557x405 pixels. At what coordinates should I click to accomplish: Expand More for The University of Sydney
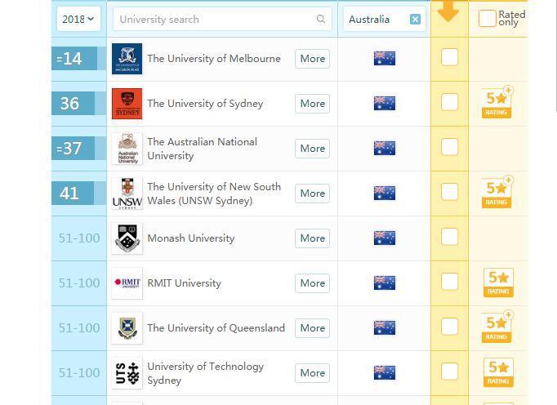(x=312, y=104)
